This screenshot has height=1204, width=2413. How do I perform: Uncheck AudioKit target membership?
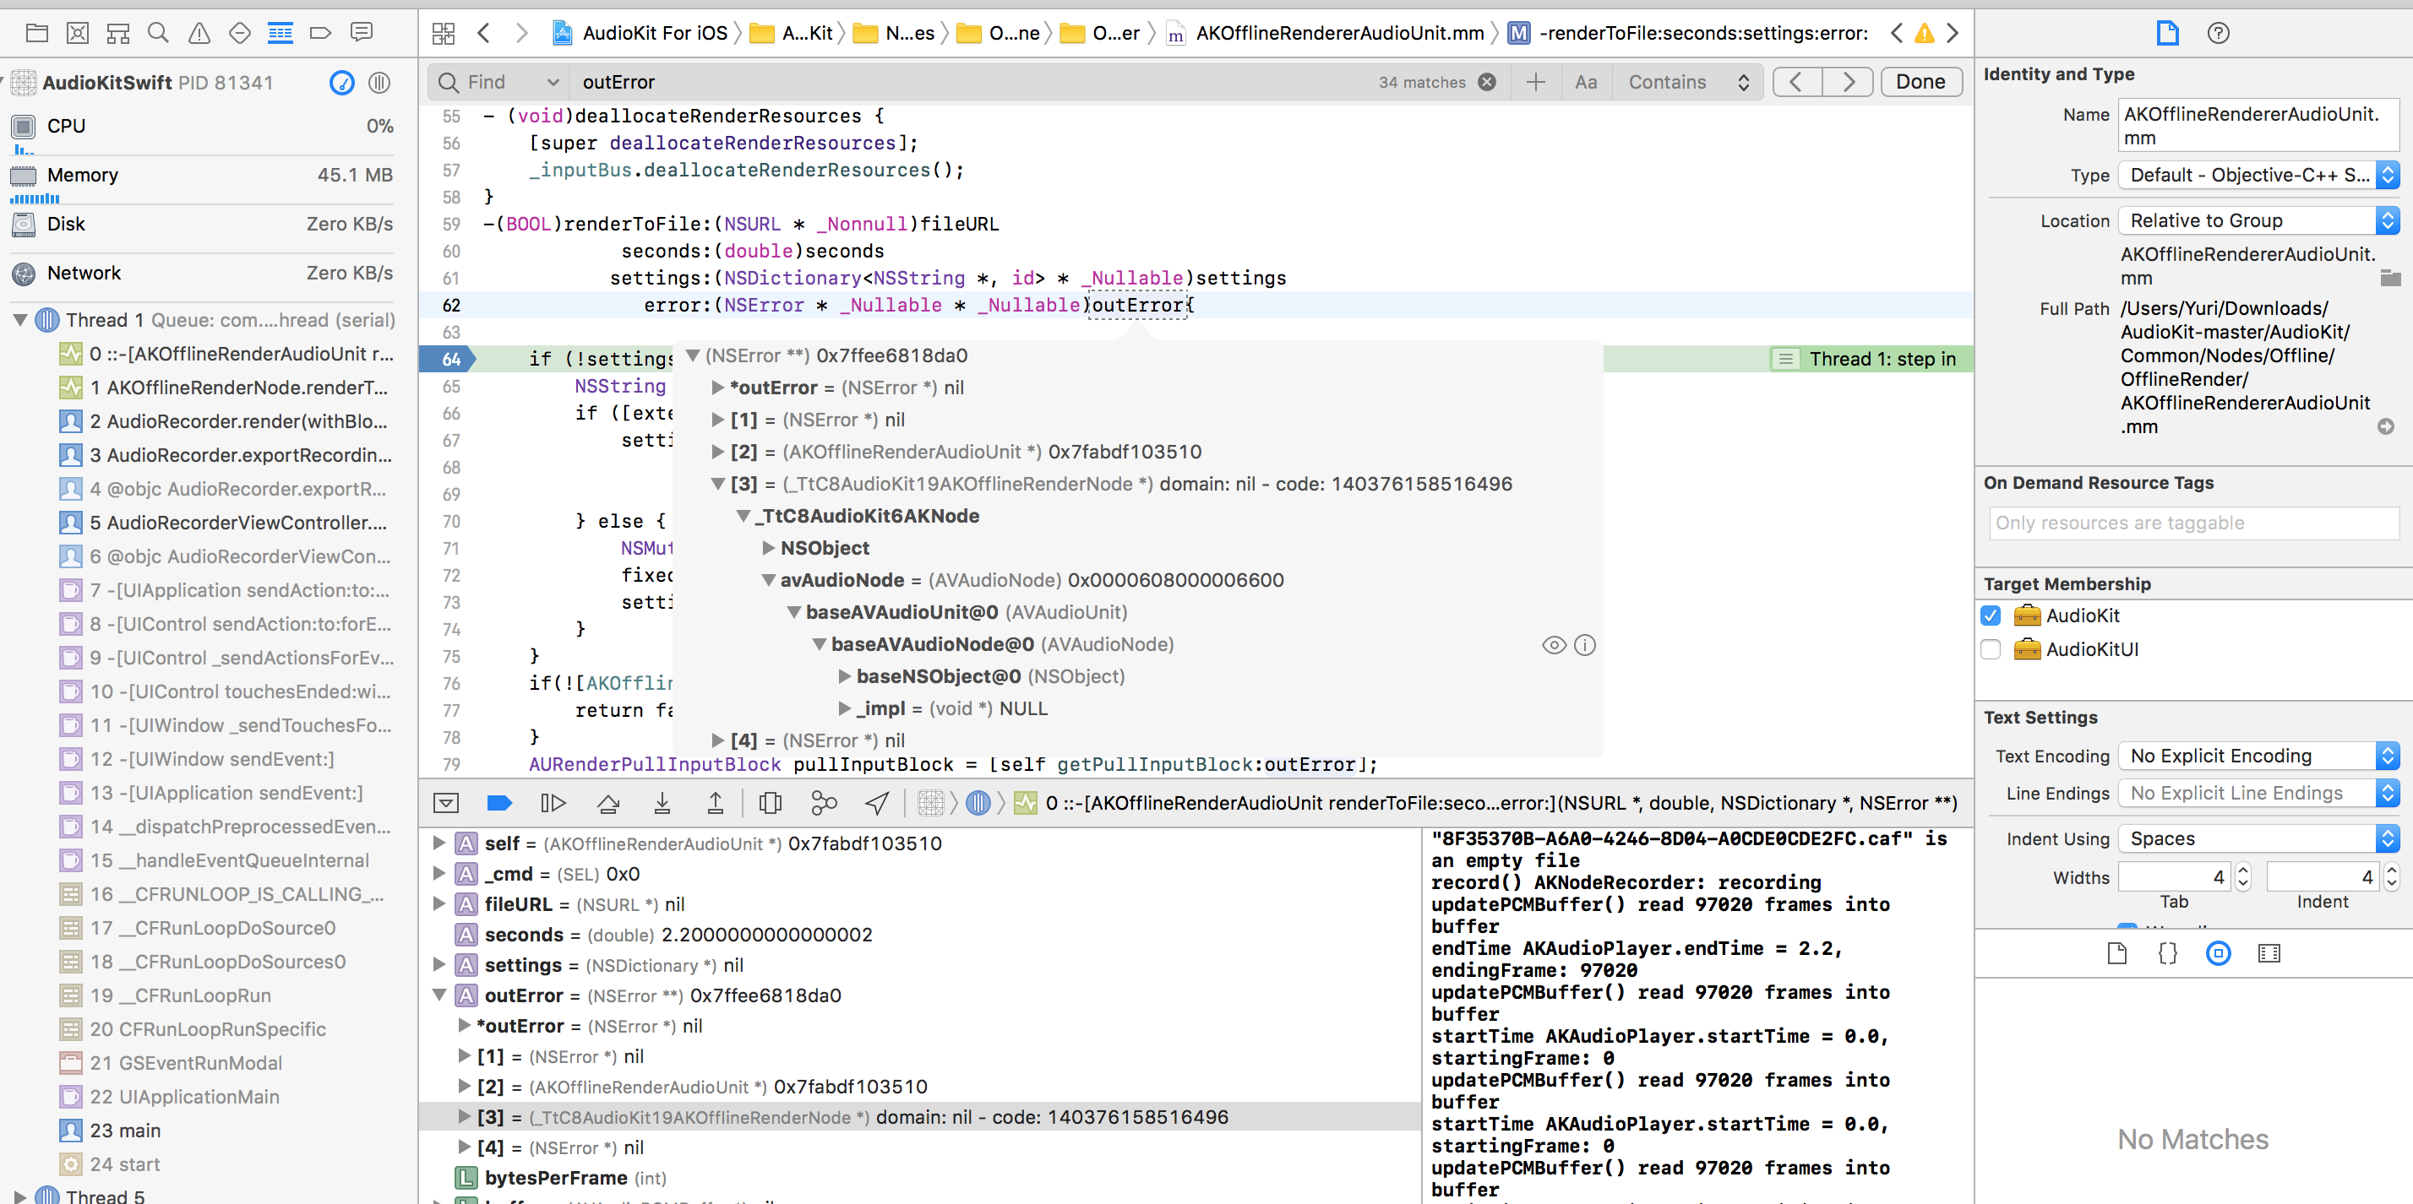point(1991,616)
